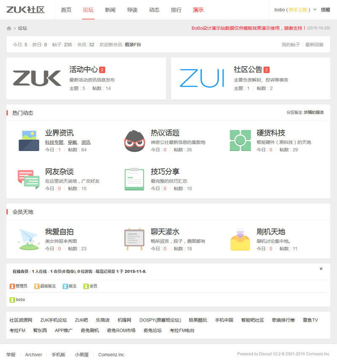Open the 导读 nav tab
The width and height of the screenshot is (337, 364).
point(132,10)
